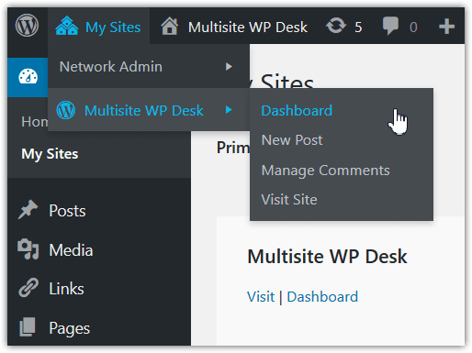Open the My Sites dropdown menu
472x353 pixels.
tap(98, 27)
